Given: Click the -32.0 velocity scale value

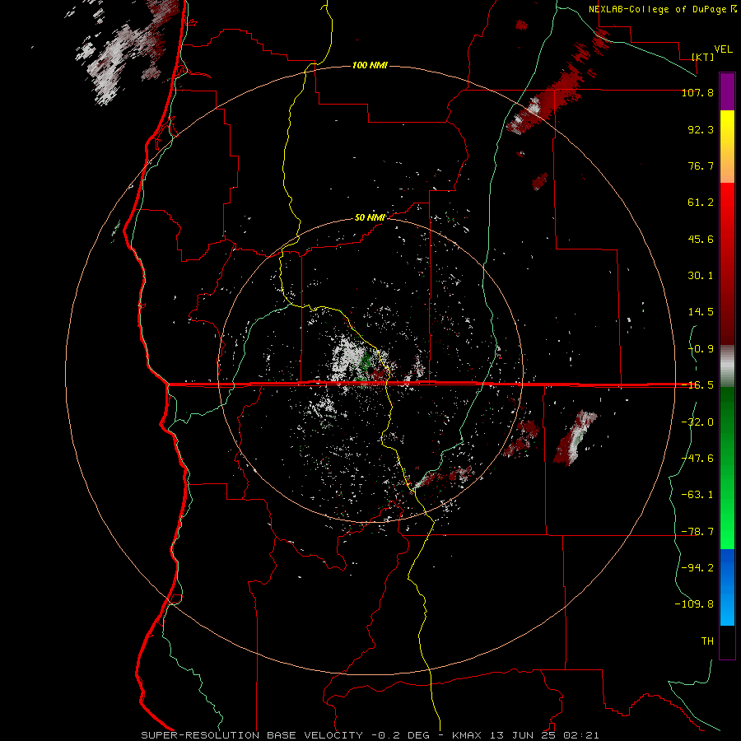Looking at the screenshot, I should click(697, 422).
